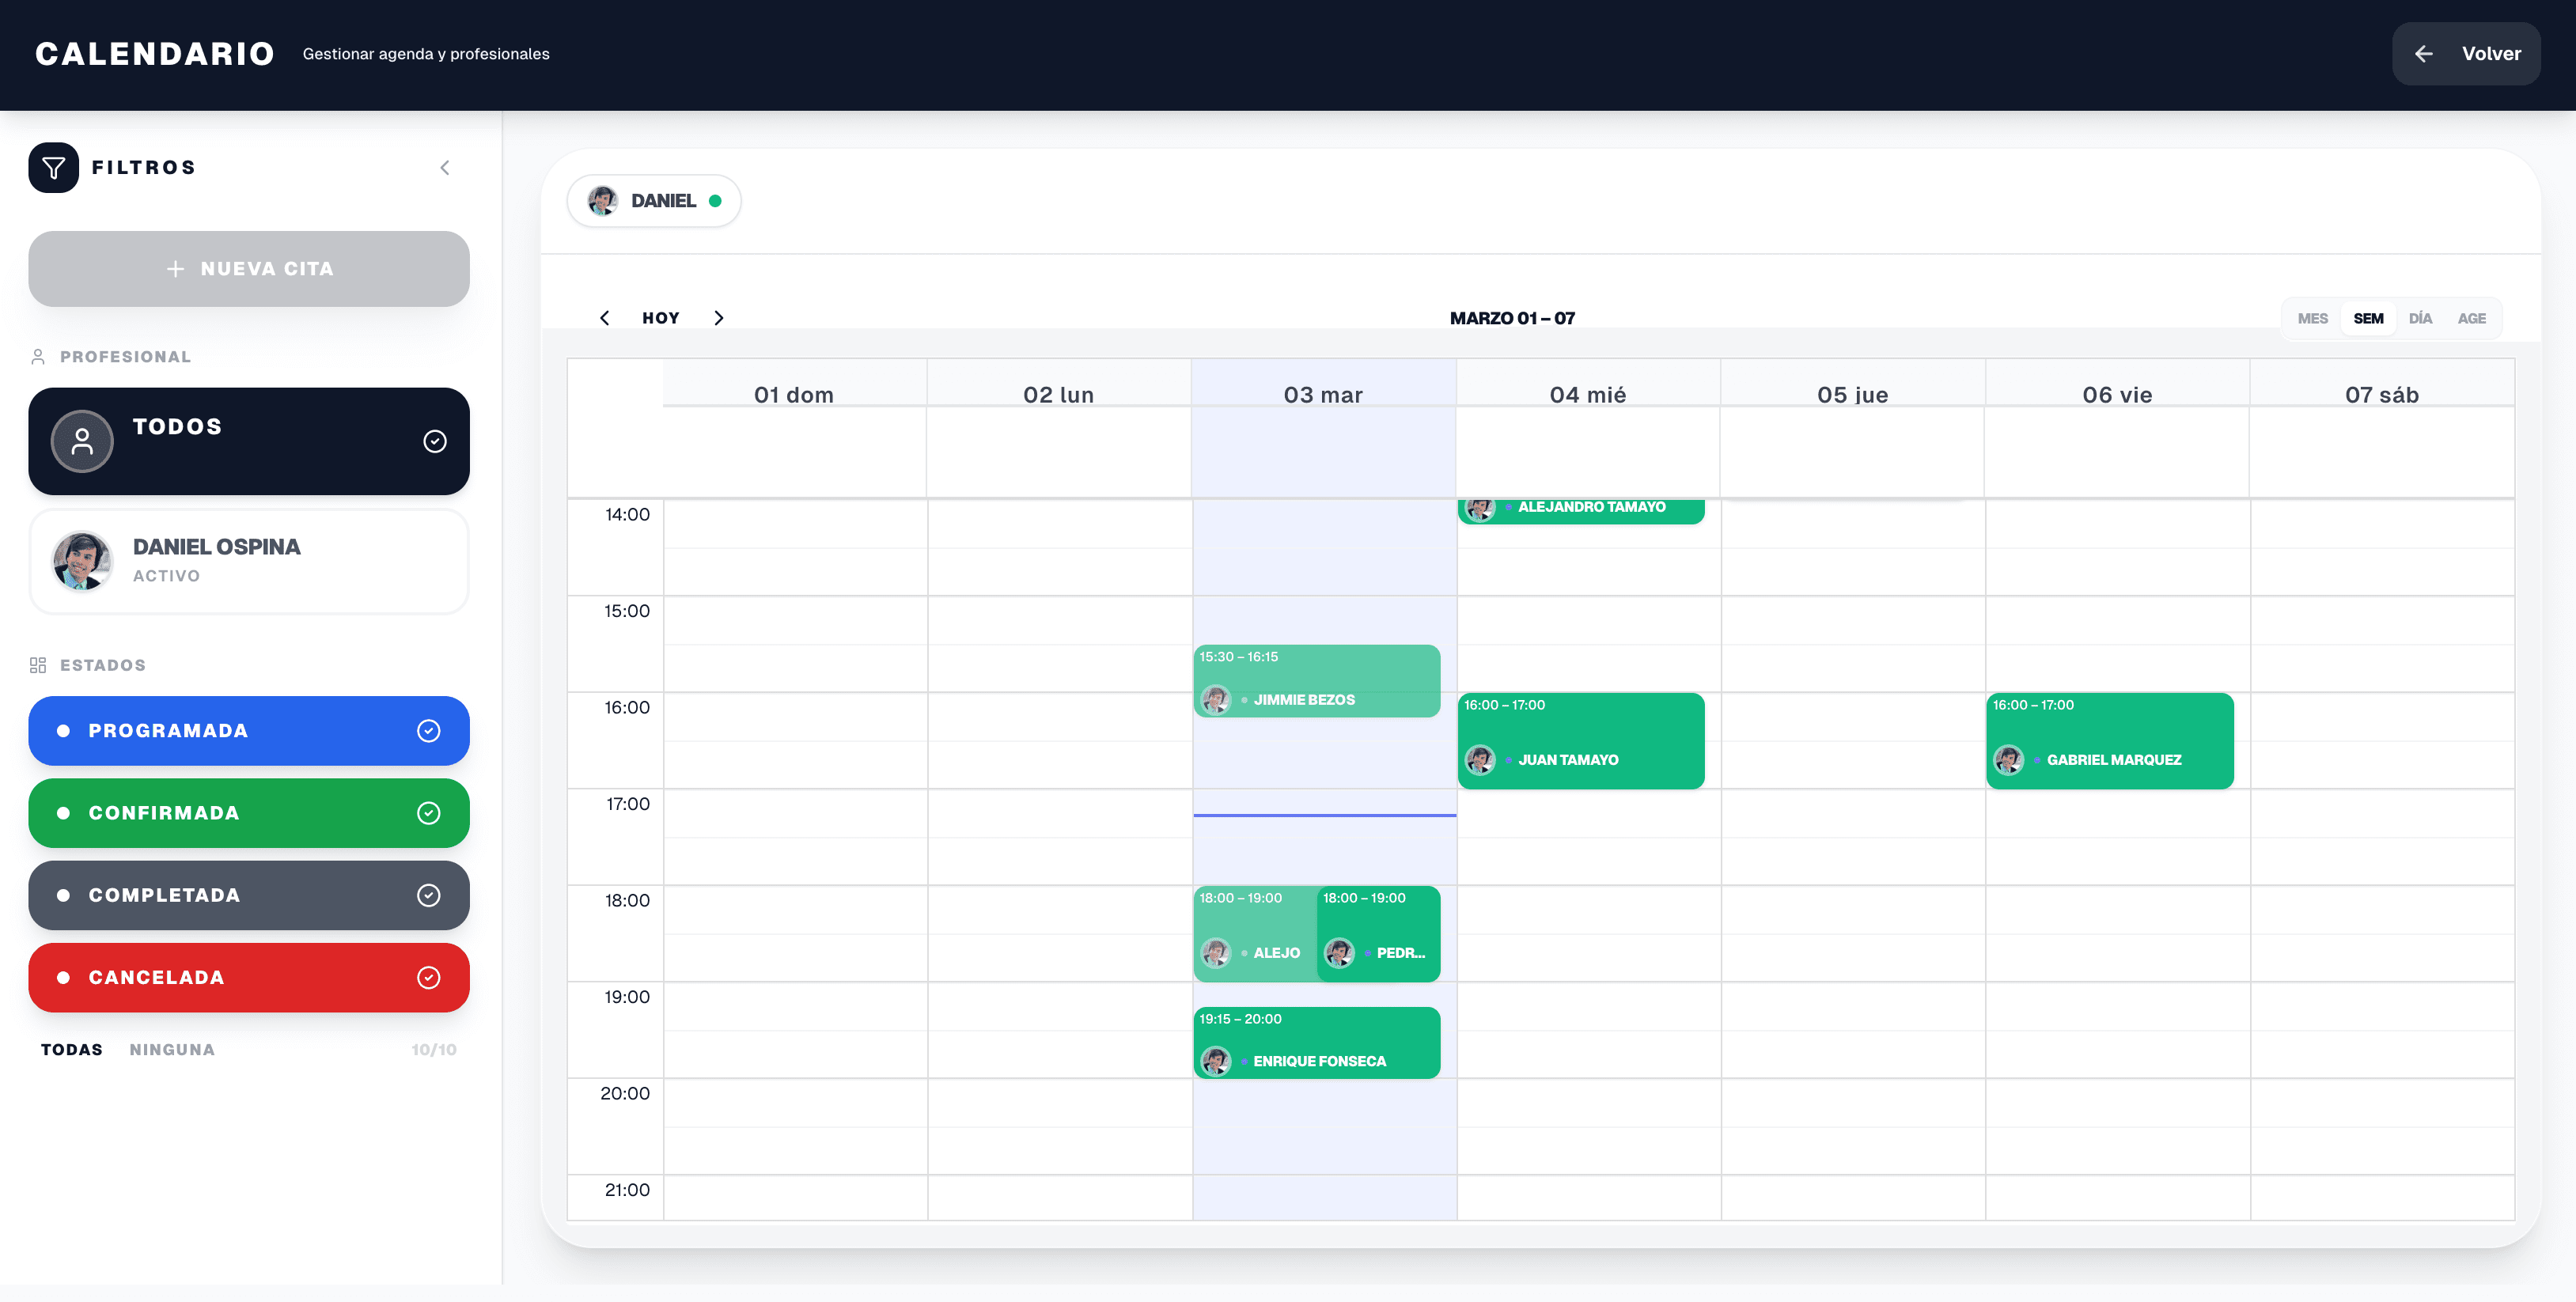Switch to the DÍA calendar view
Image resolution: width=2576 pixels, height=1302 pixels.
(x=2420, y=318)
